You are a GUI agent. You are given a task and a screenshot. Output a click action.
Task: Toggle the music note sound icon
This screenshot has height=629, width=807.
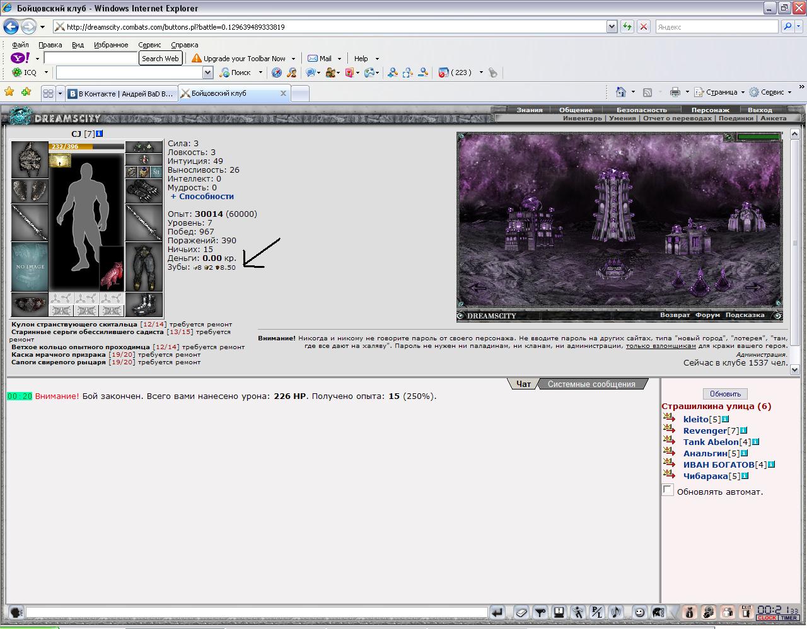click(x=616, y=612)
